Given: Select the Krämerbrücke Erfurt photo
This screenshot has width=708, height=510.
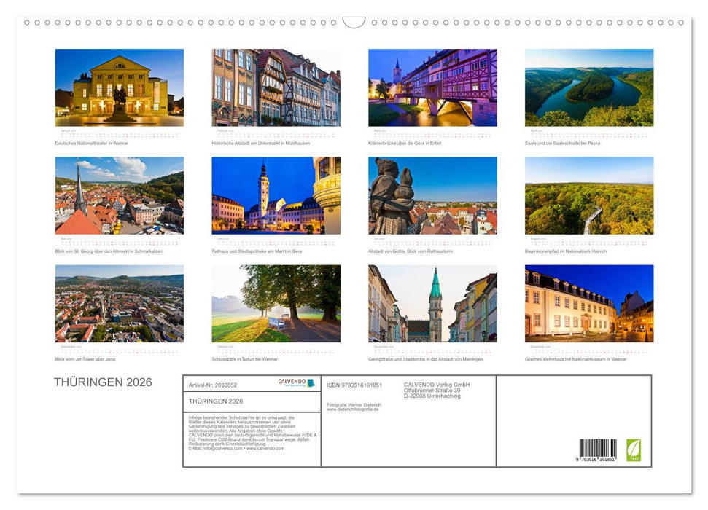Looking at the screenshot, I should click(430, 87).
